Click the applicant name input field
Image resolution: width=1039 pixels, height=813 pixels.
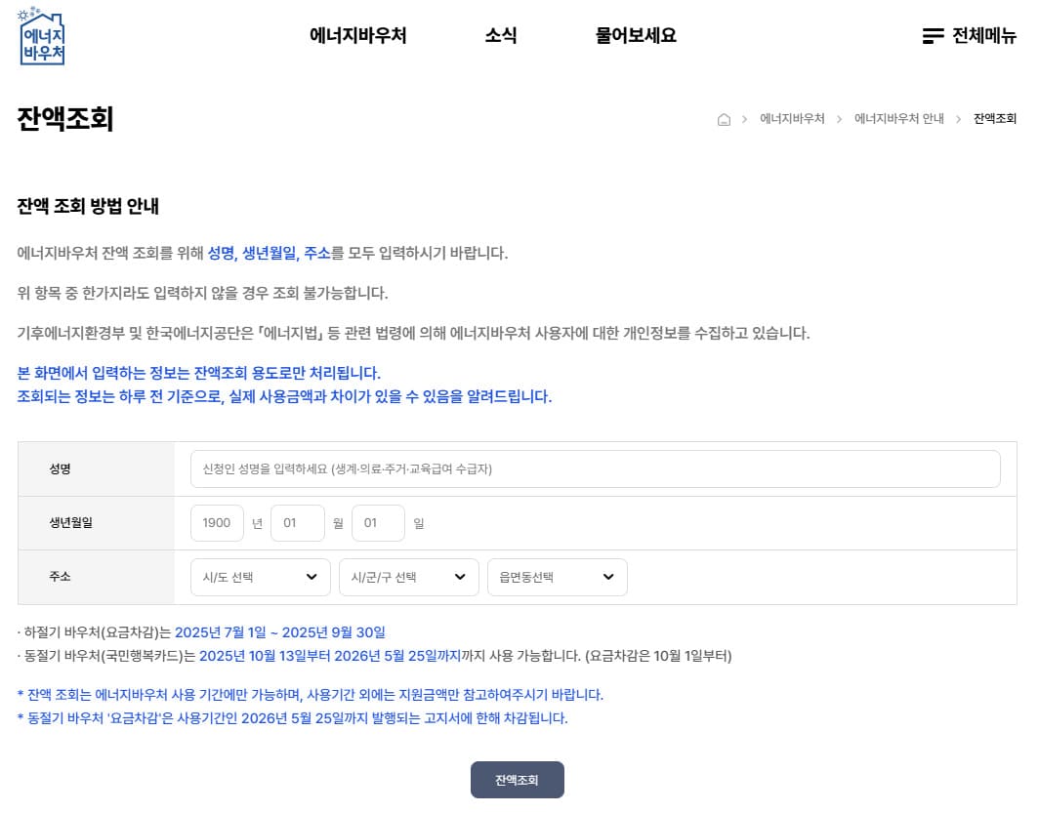pos(595,468)
